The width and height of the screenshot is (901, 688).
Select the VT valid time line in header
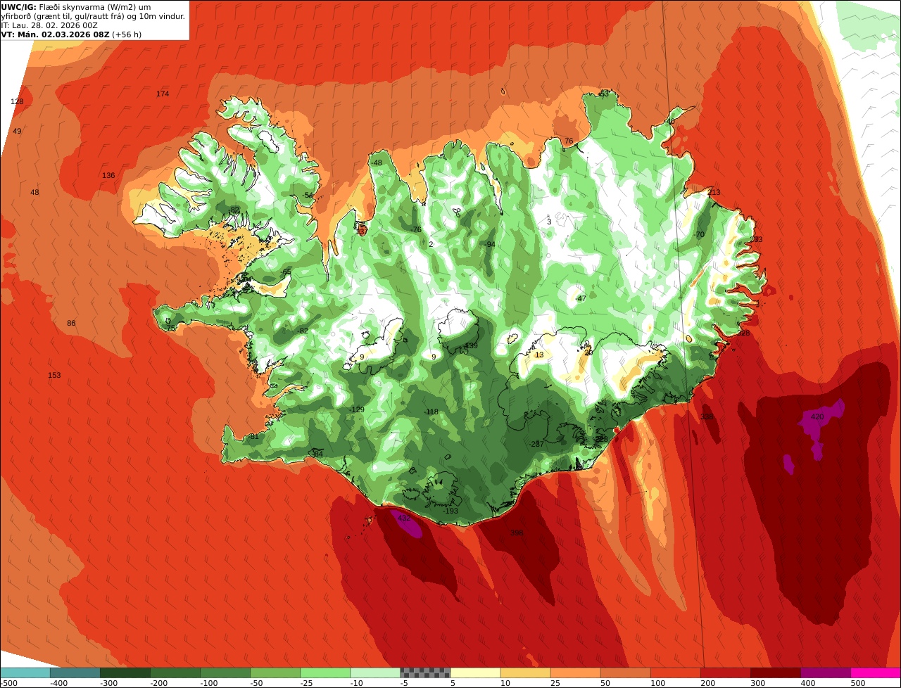(72, 34)
